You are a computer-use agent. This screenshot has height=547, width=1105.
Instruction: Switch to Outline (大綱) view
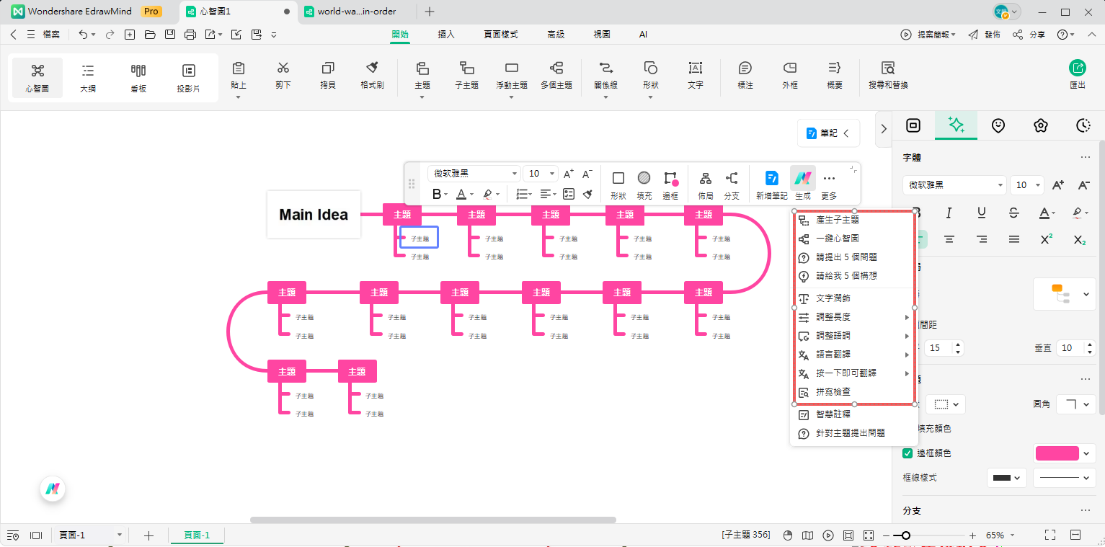click(x=88, y=76)
